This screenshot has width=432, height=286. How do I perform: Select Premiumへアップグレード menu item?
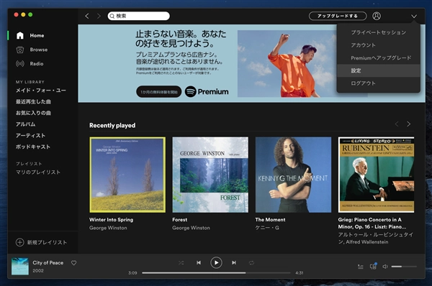[378, 57]
